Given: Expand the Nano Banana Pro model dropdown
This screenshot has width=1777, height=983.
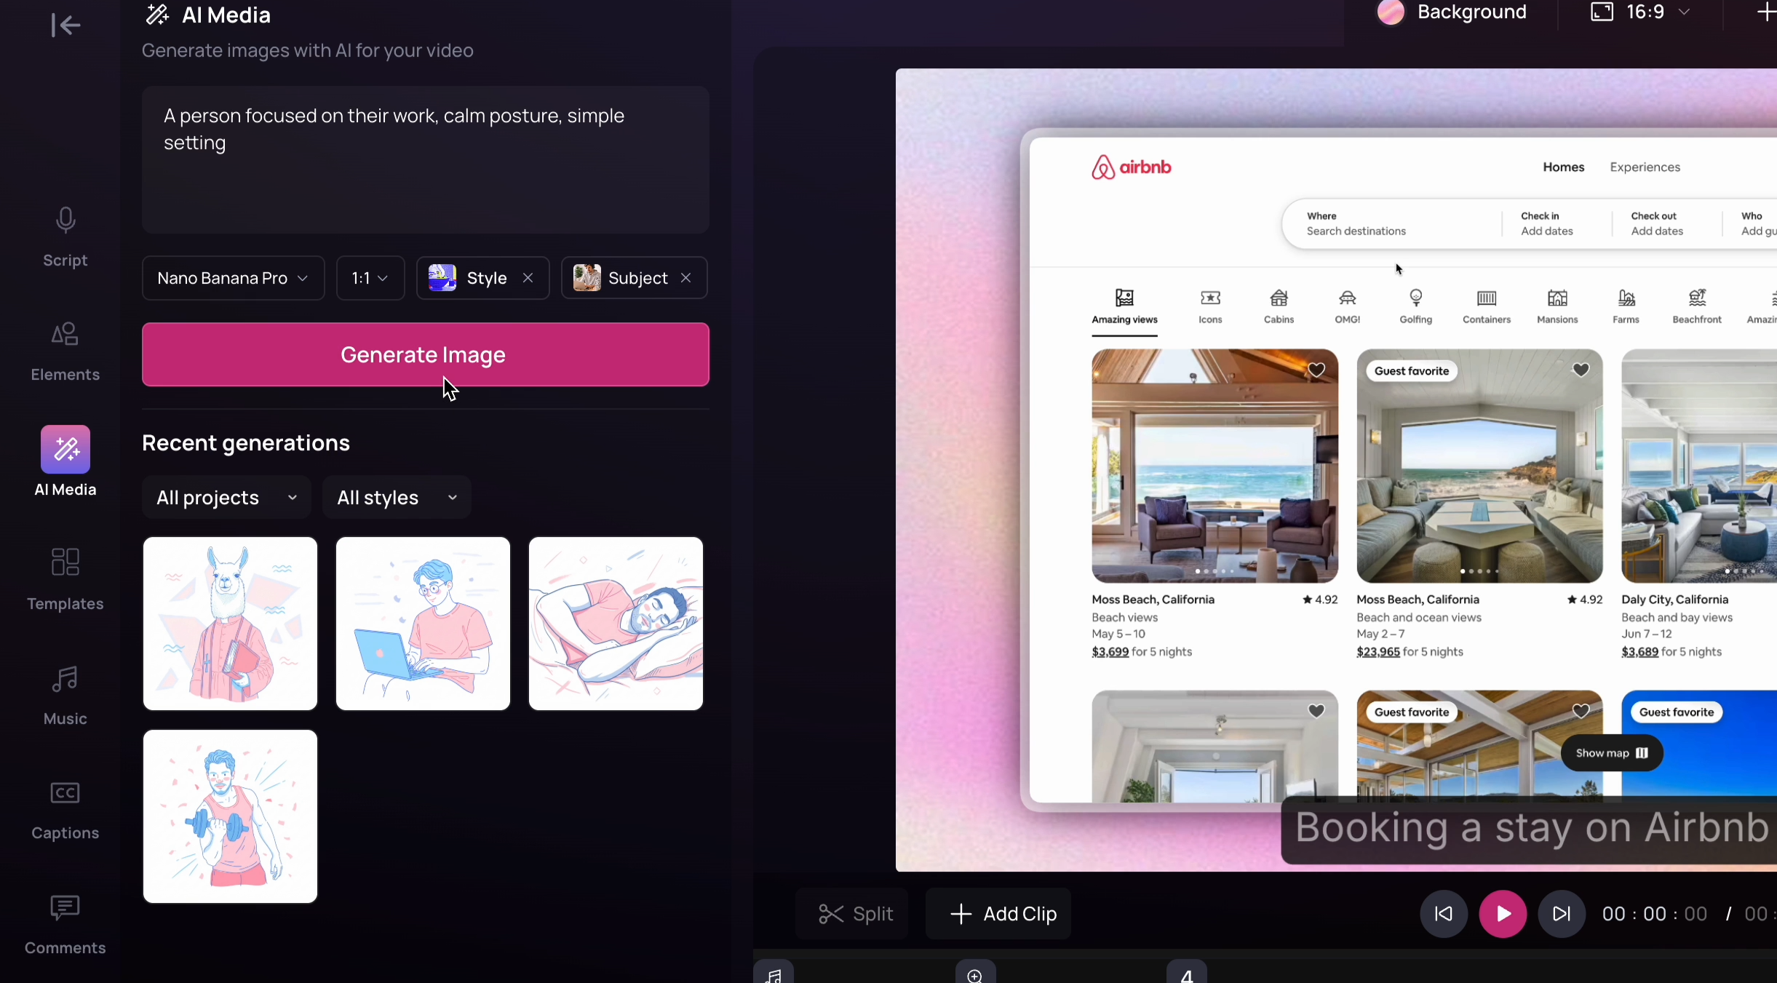Looking at the screenshot, I should point(233,278).
